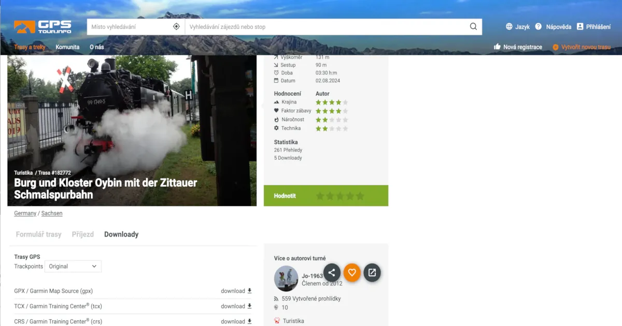622x326 pixels.
Task: Click the Nápověda help icon
Action: [x=538, y=26]
